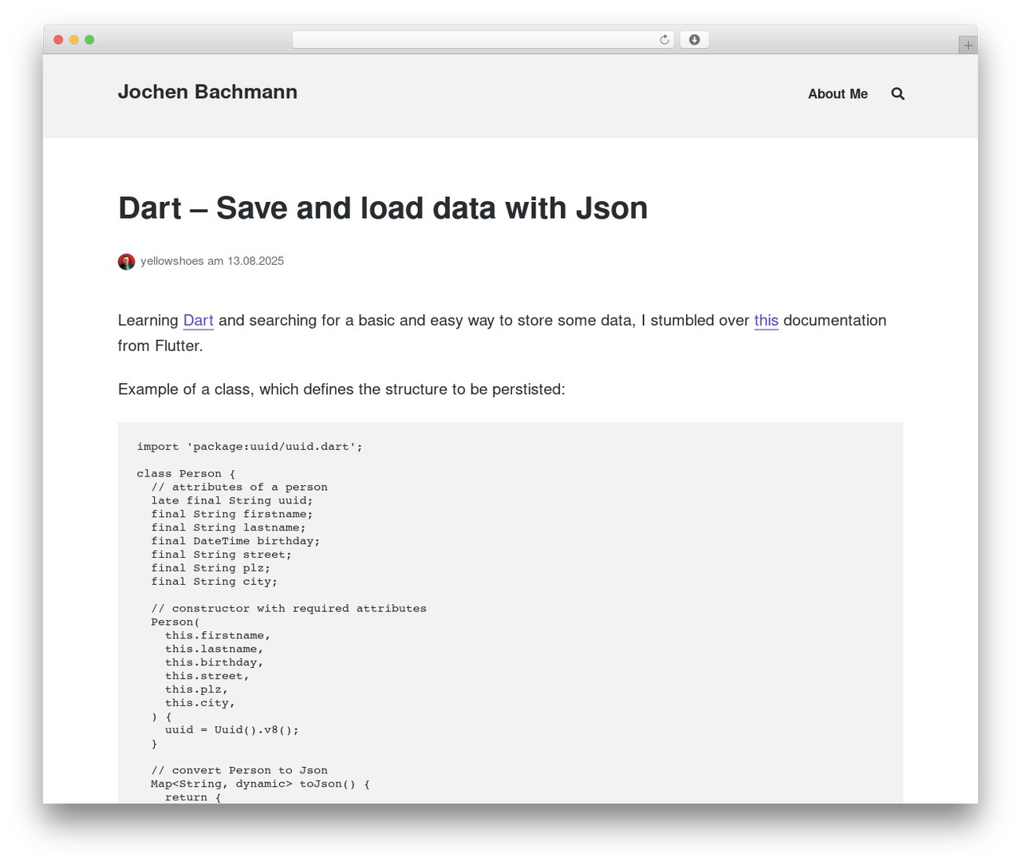Click the 13.08.2025 post date
Viewport: 1021px width, 865px height.
click(255, 261)
